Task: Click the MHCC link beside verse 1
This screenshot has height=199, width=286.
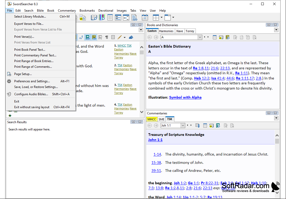Action: [122, 46]
